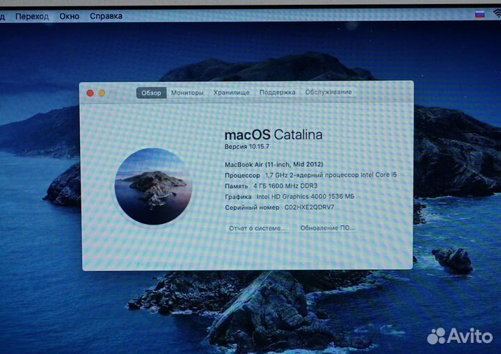The image size is (501, 354).
Task: Open the Обслуживание tab
Action: pyautogui.click(x=328, y=92)
